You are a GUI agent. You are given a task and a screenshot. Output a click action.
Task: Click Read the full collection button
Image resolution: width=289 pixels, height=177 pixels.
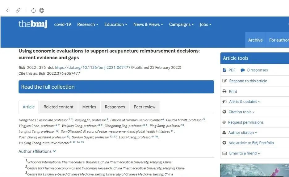click(116, 87)
